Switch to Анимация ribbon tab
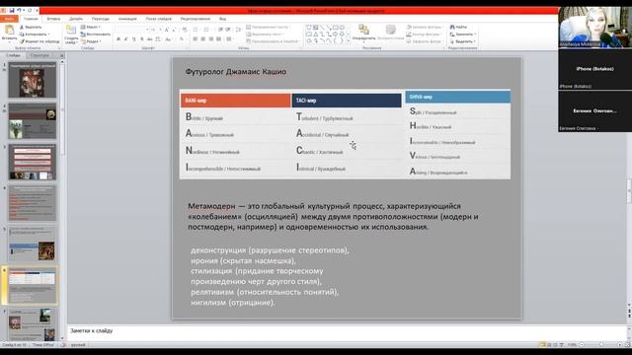The image size is (632, 355). [x=127, y=19]
